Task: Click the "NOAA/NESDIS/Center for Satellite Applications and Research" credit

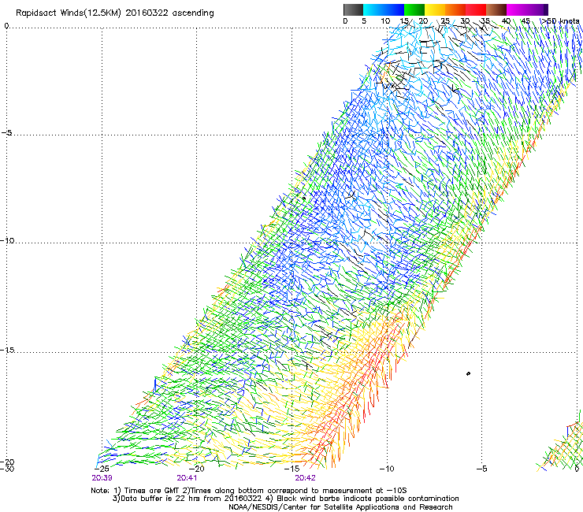Action: (x=340, y=507)
